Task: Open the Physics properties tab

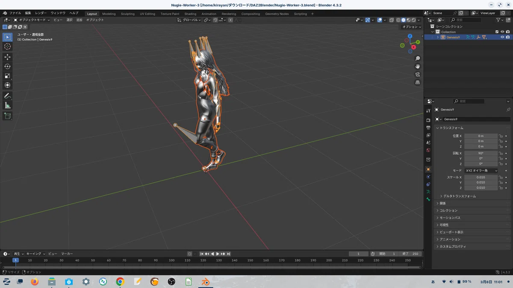Action: pyautogui.click(x=428, y=177)
